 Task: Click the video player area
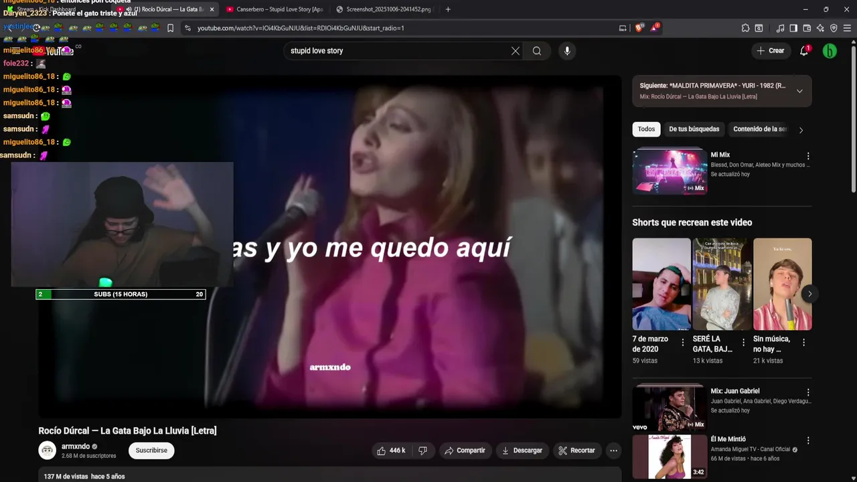coord(330,246)
